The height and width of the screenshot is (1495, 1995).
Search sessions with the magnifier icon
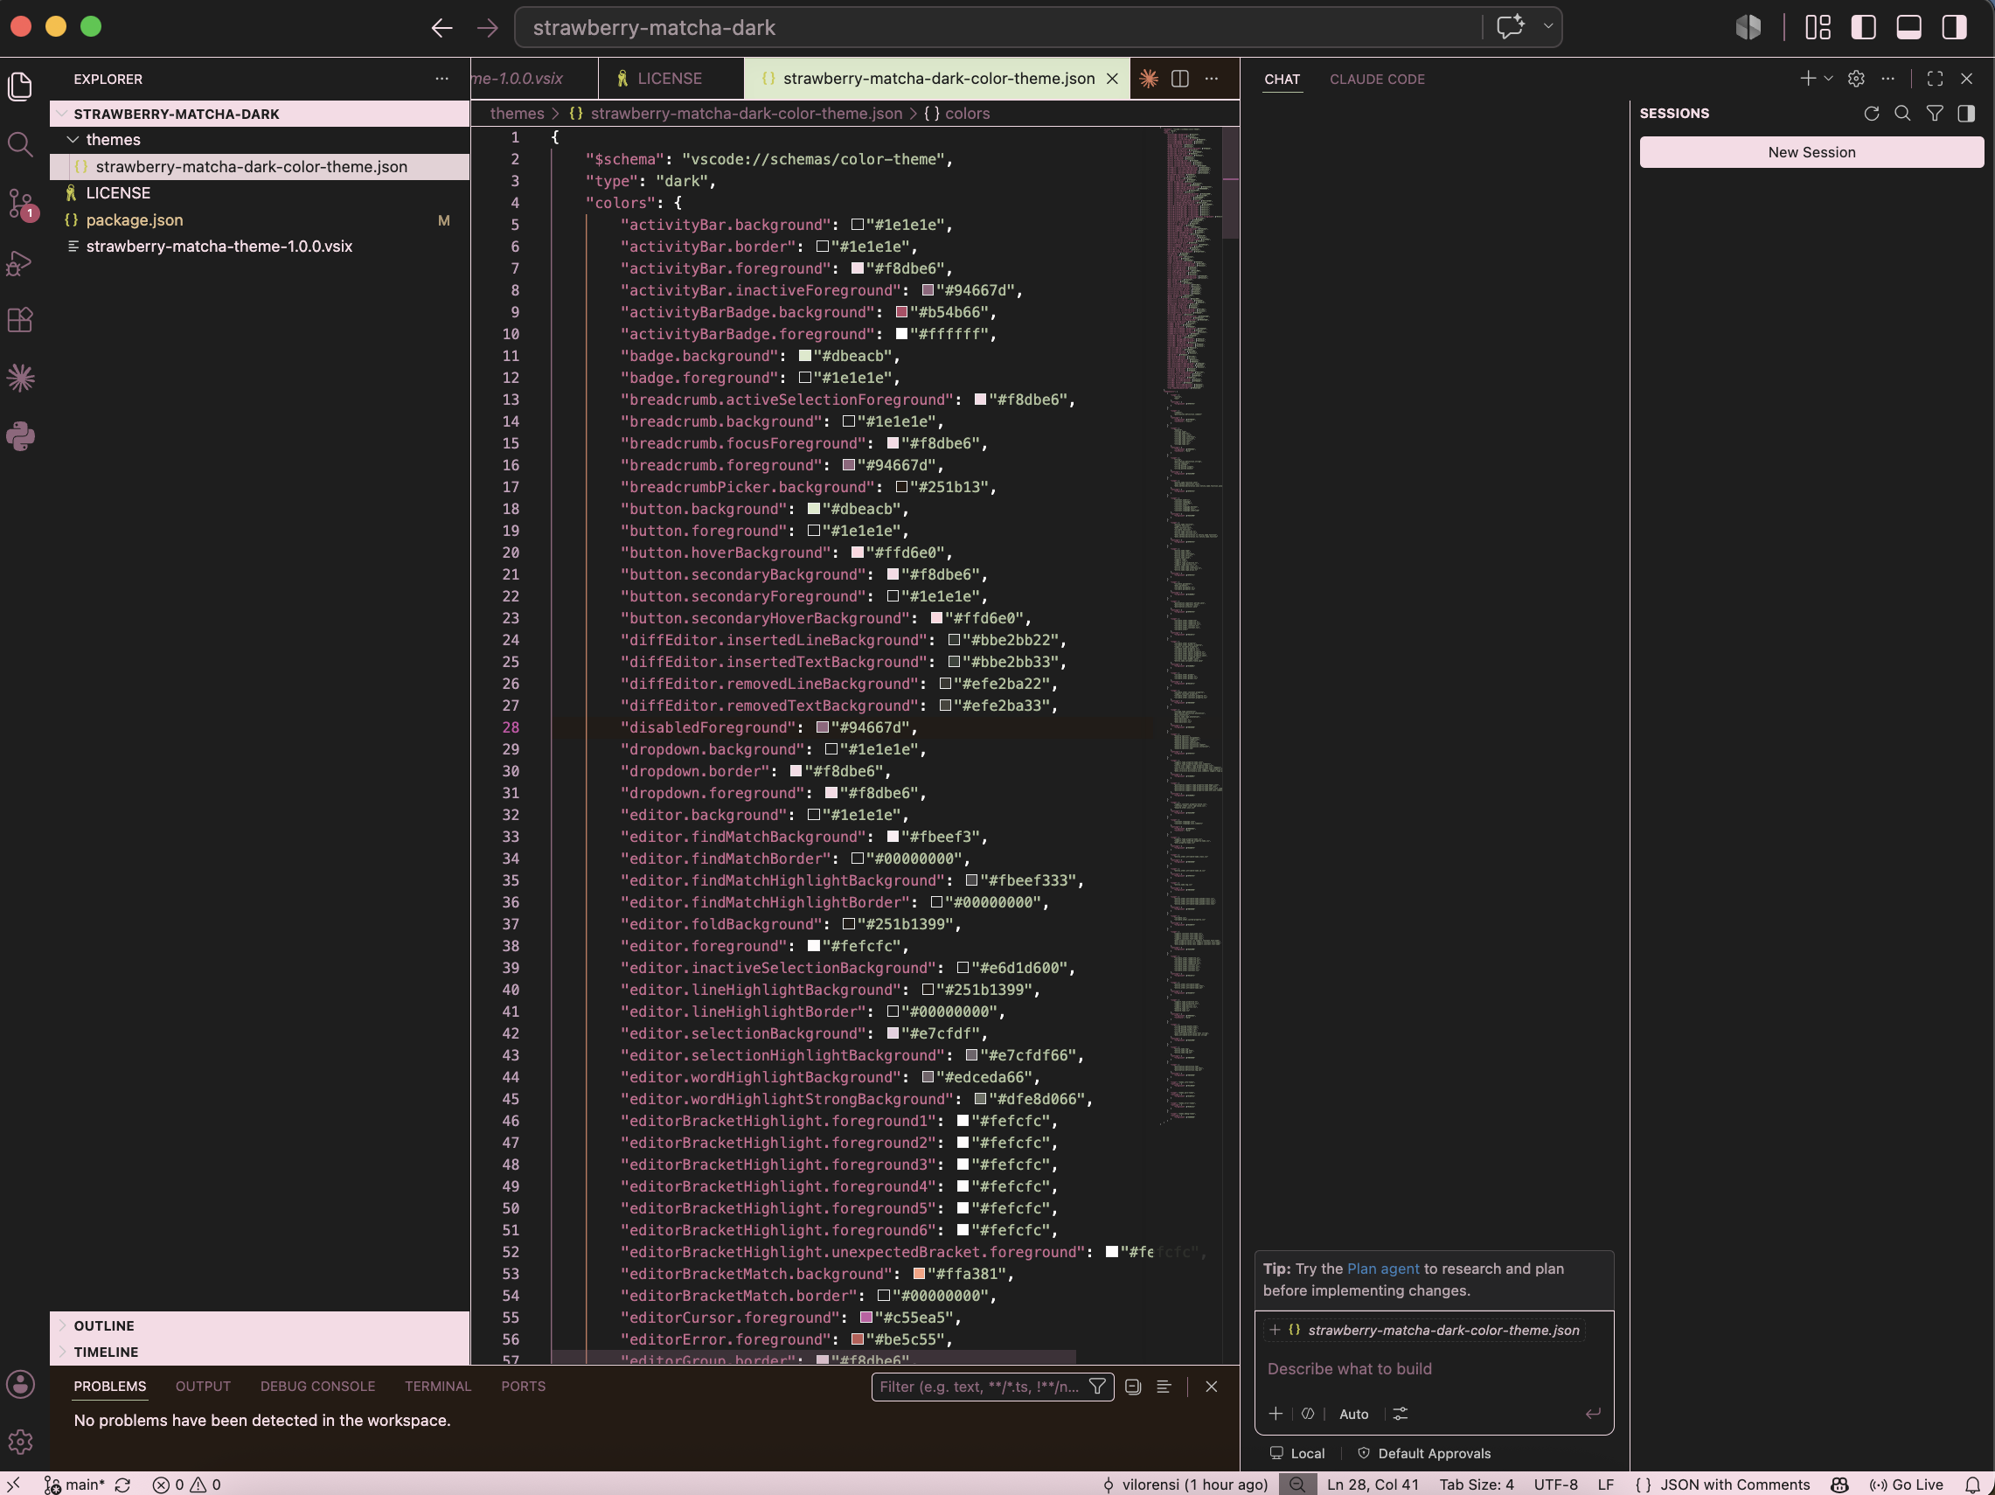1902,113
